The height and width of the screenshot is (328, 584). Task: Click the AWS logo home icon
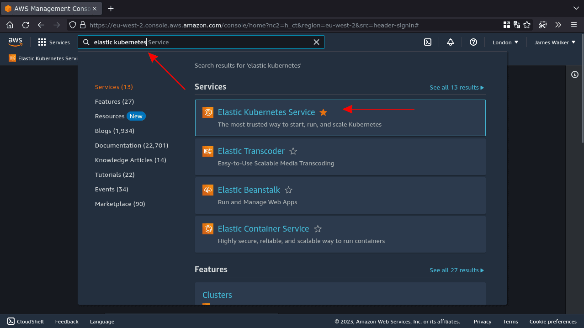point(15,42)
